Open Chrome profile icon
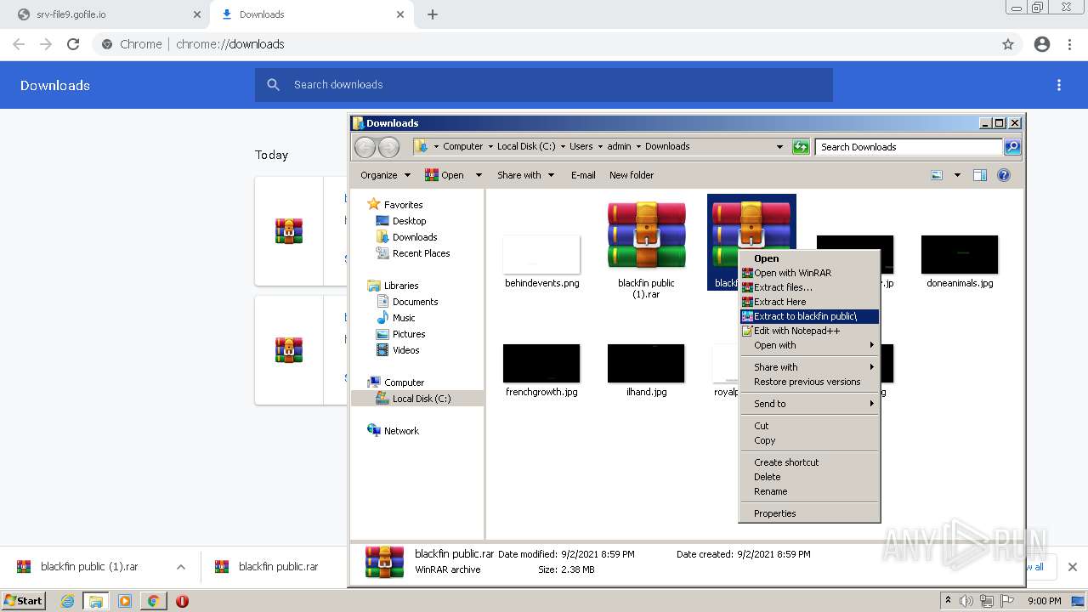This screenshot has width=1088, height=612. click(x=1042, y=44)
